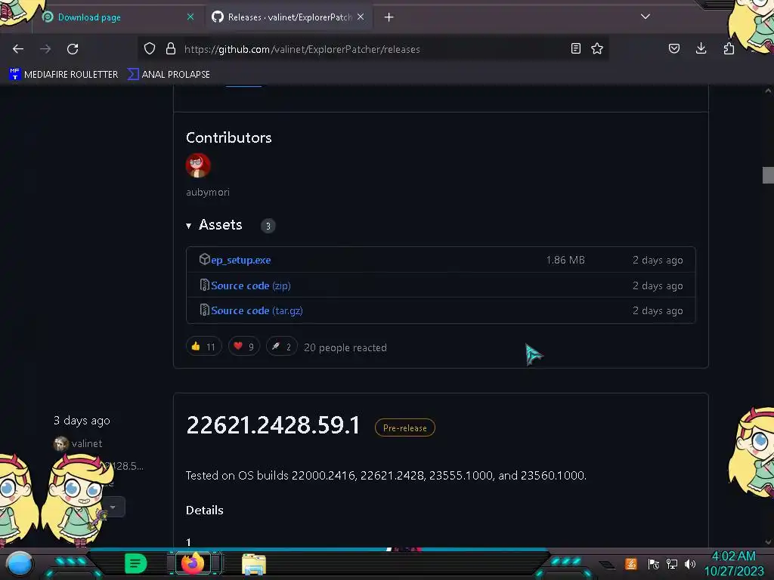Toggle reader view icon in address bar
This screenshot has width=774, height=580.
coord(575,48)
